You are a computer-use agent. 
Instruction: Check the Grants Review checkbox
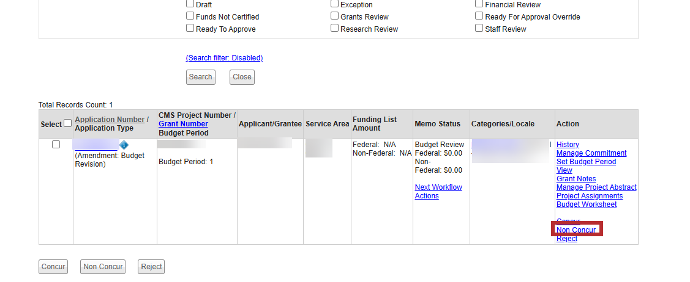click(x=335, y=16)
